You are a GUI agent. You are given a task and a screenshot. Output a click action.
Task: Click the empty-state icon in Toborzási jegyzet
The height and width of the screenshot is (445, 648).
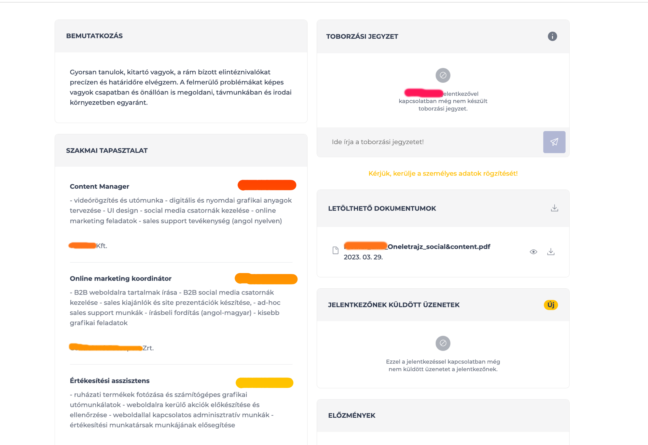[443, 75]
